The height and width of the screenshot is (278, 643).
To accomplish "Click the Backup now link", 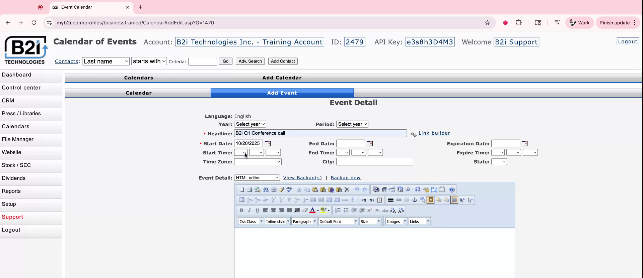I will pyautogui.click(x=346, y=178).
